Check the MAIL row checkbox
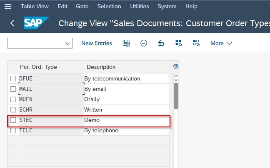 13,89
